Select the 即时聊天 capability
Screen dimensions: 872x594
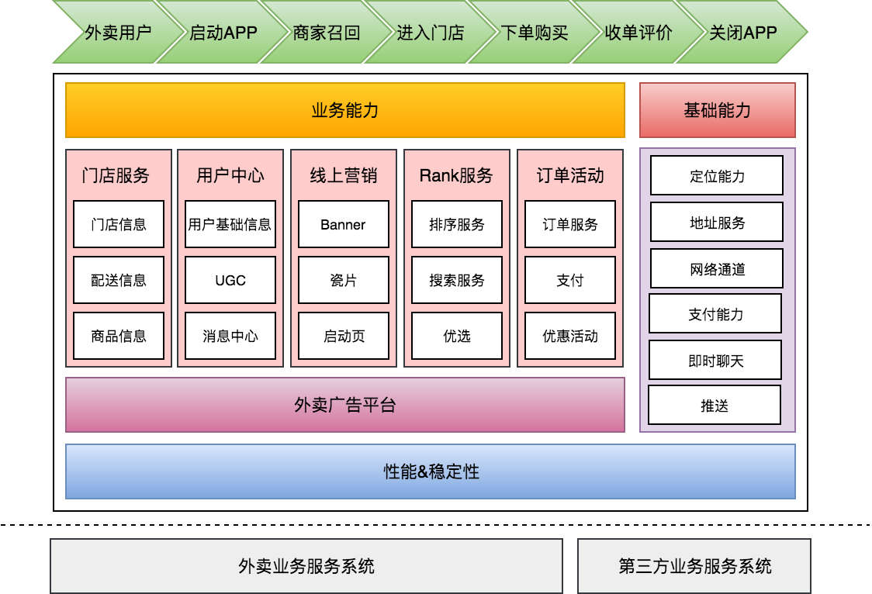coord(716,360)
